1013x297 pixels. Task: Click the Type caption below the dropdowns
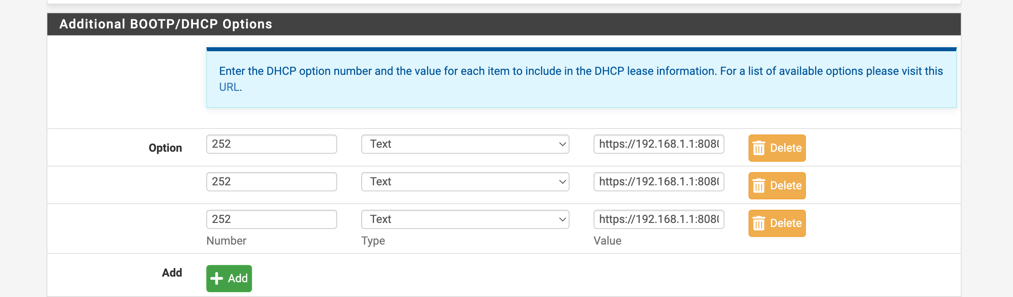(x=373, y=241)
